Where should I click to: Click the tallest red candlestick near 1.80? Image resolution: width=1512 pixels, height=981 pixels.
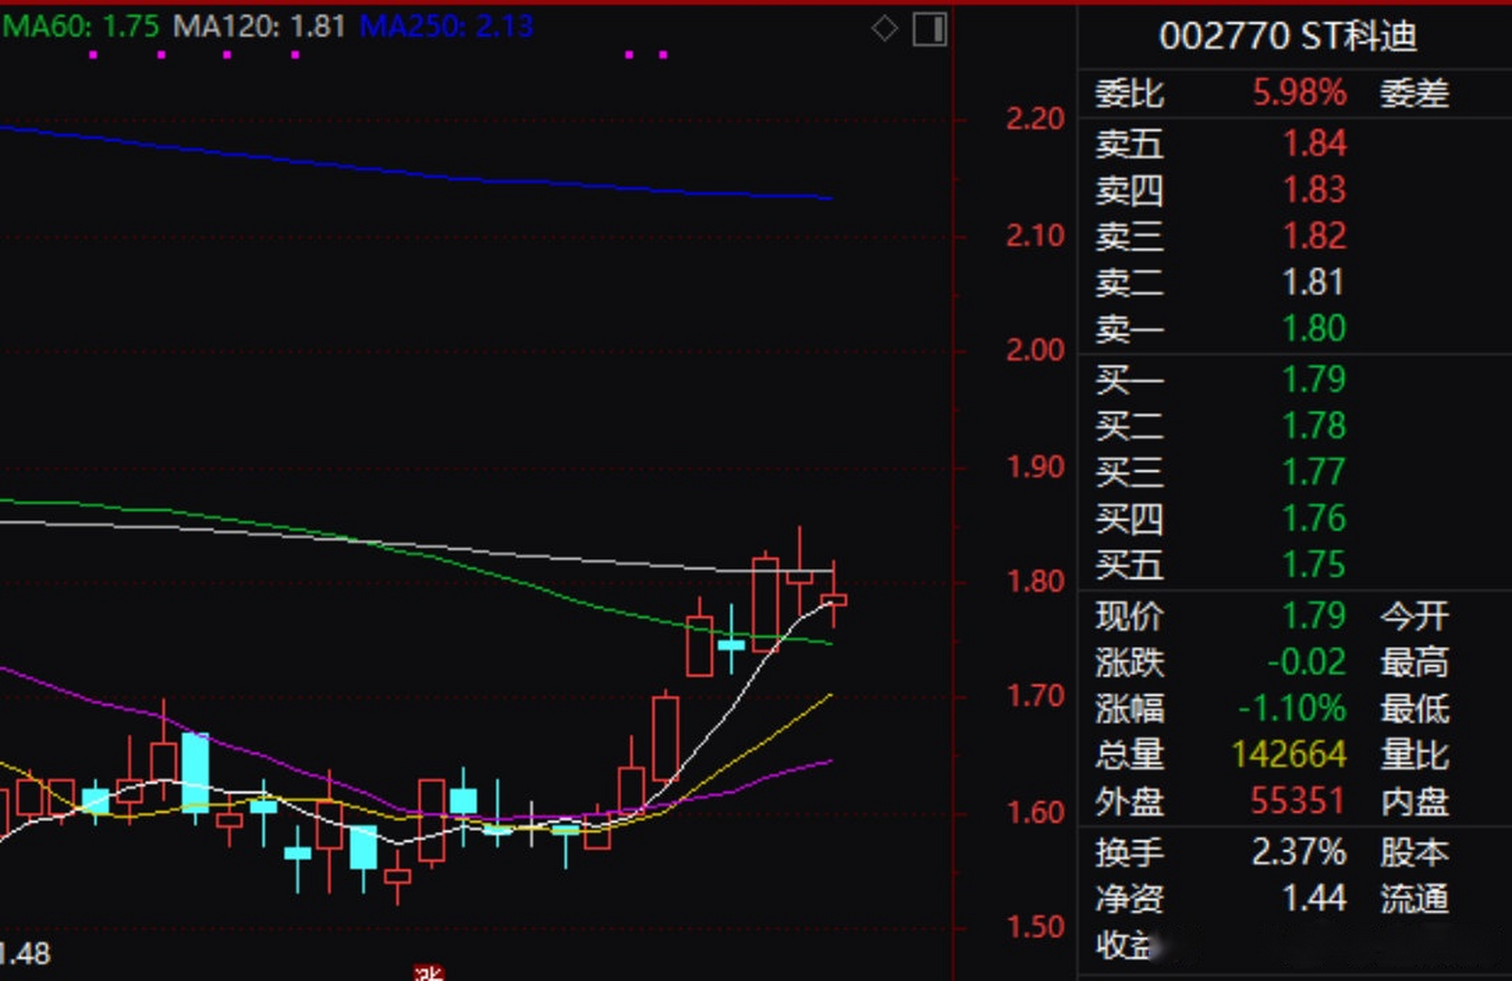765,605
